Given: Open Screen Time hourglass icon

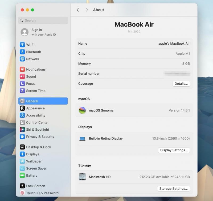Looking at the screenshot, I should point(22,91).
